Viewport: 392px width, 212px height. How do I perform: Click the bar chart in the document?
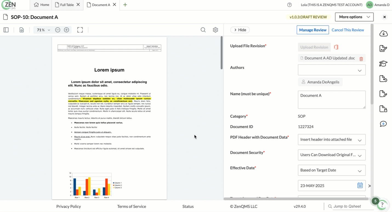[95, 185]
